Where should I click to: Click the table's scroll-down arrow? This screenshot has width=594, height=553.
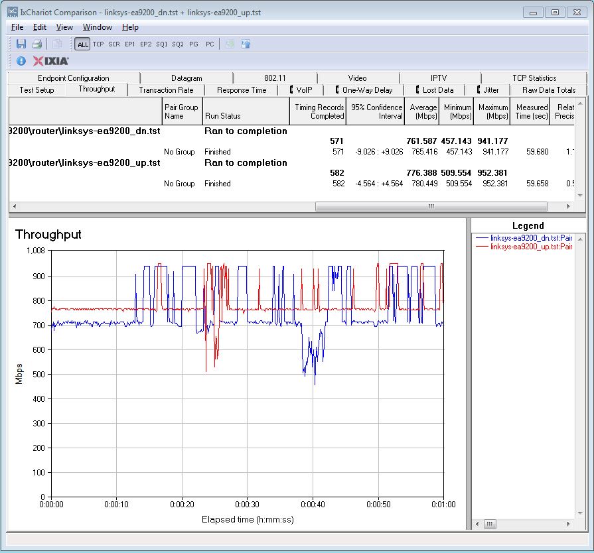pos(580,196)
